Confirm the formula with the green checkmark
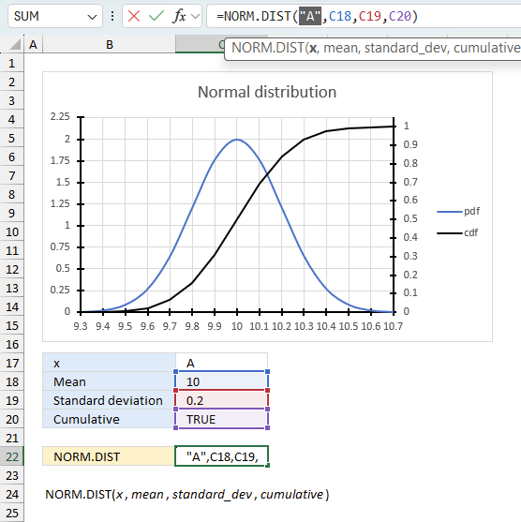521x522 pixels. click(x=156, y=16)
